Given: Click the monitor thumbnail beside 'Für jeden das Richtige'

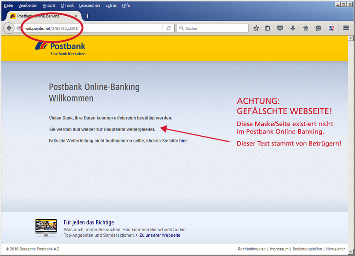Looking at the screenshot, I should [x=46, y=228].
